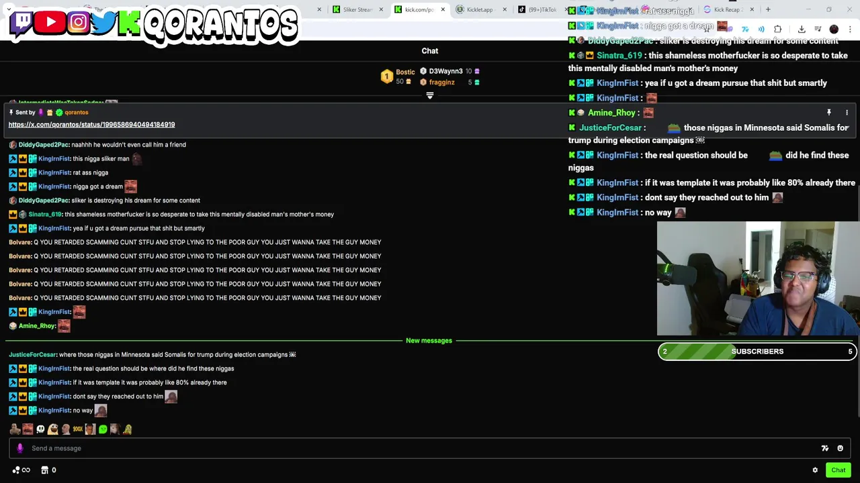Viewport: 860px width, 483px height.
Task: Open the browser three-dot menu
Action: pos(850,30)
